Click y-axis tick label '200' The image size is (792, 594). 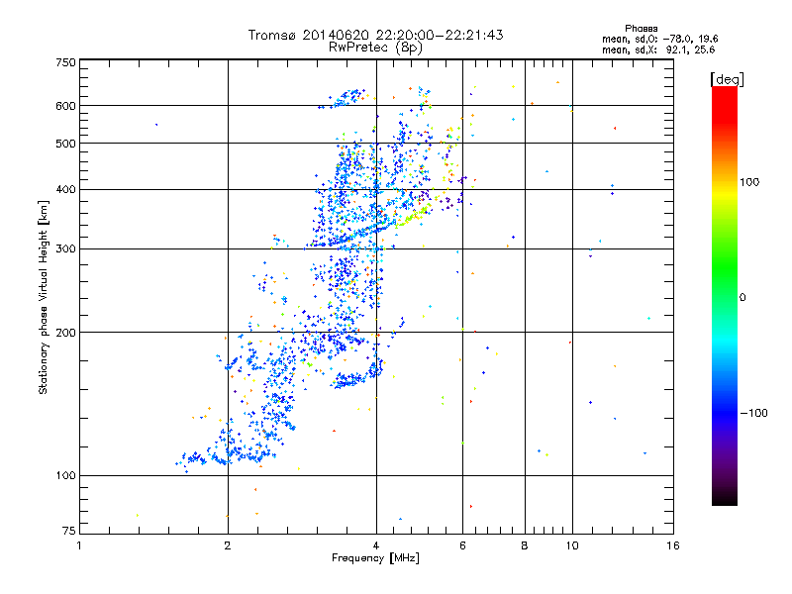65,333
